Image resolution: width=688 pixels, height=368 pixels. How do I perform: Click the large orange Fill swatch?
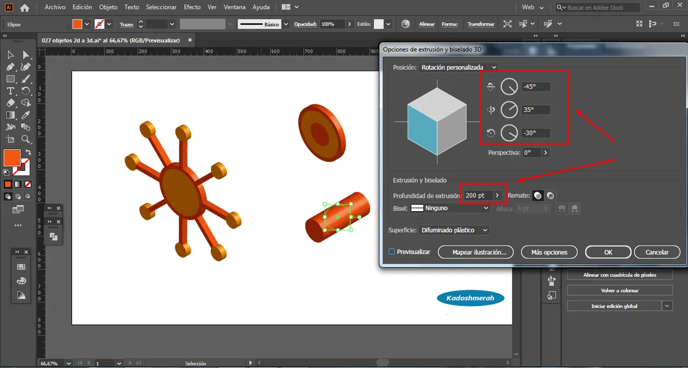pyautogui.click(x=12, y=158)
